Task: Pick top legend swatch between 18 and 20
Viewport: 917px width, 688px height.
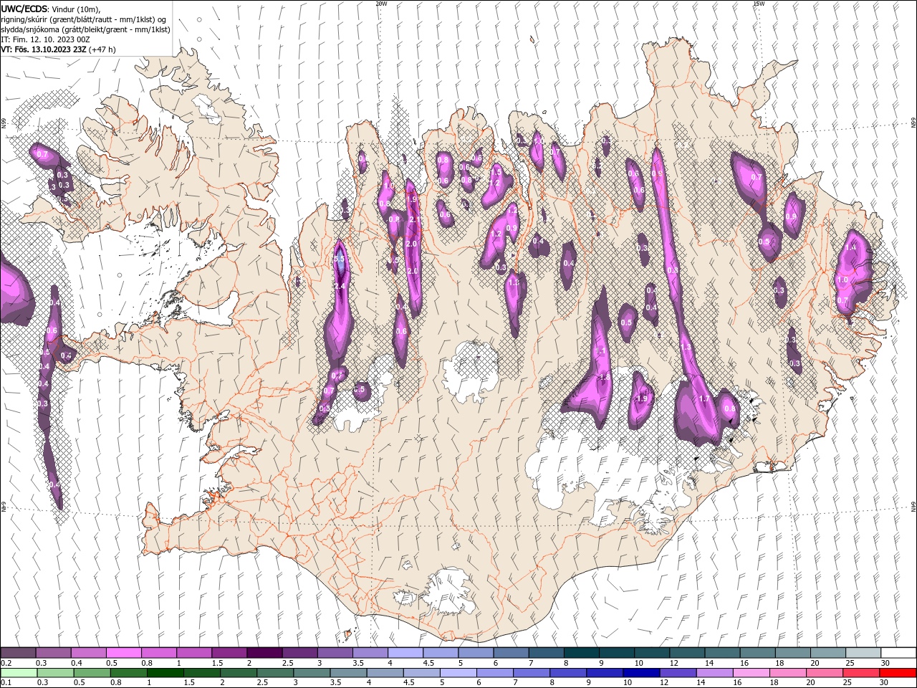Action: pos(792,653)
